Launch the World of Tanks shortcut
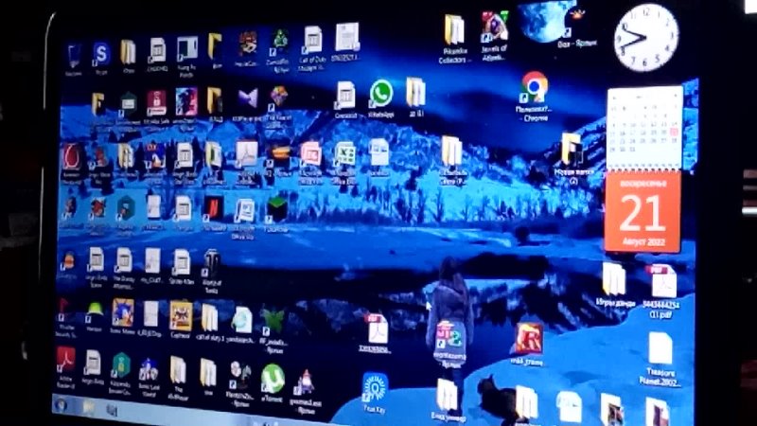This screenshot has width=757, height=426. click(211, 264)
